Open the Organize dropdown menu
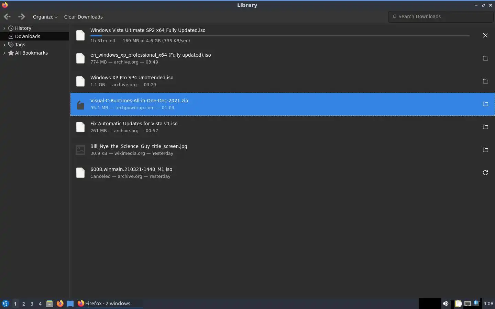The image size is (495, 309). point(45,17)
